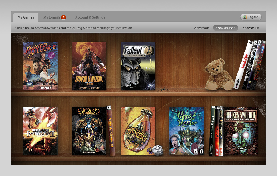Click the unread e-mails badge showing 3
This screenshot has height=176, width=277.
(x=63, y=17)
